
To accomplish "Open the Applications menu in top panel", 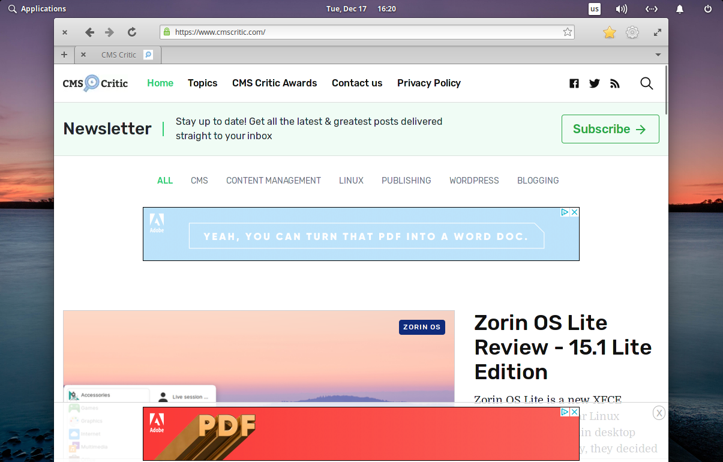I will [37, 9].
